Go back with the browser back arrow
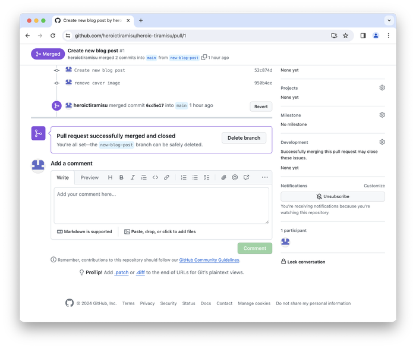Image resolution: width=416 pixels, height=348 pixels. [27, 36]
